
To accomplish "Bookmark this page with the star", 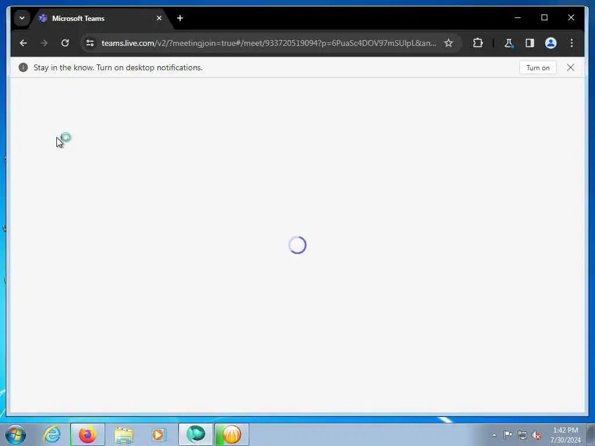I will (x=449, y=43).
